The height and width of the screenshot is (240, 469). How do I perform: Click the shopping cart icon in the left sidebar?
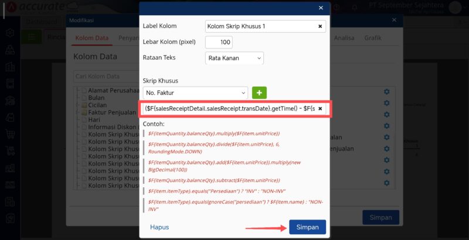click(10, 134)
